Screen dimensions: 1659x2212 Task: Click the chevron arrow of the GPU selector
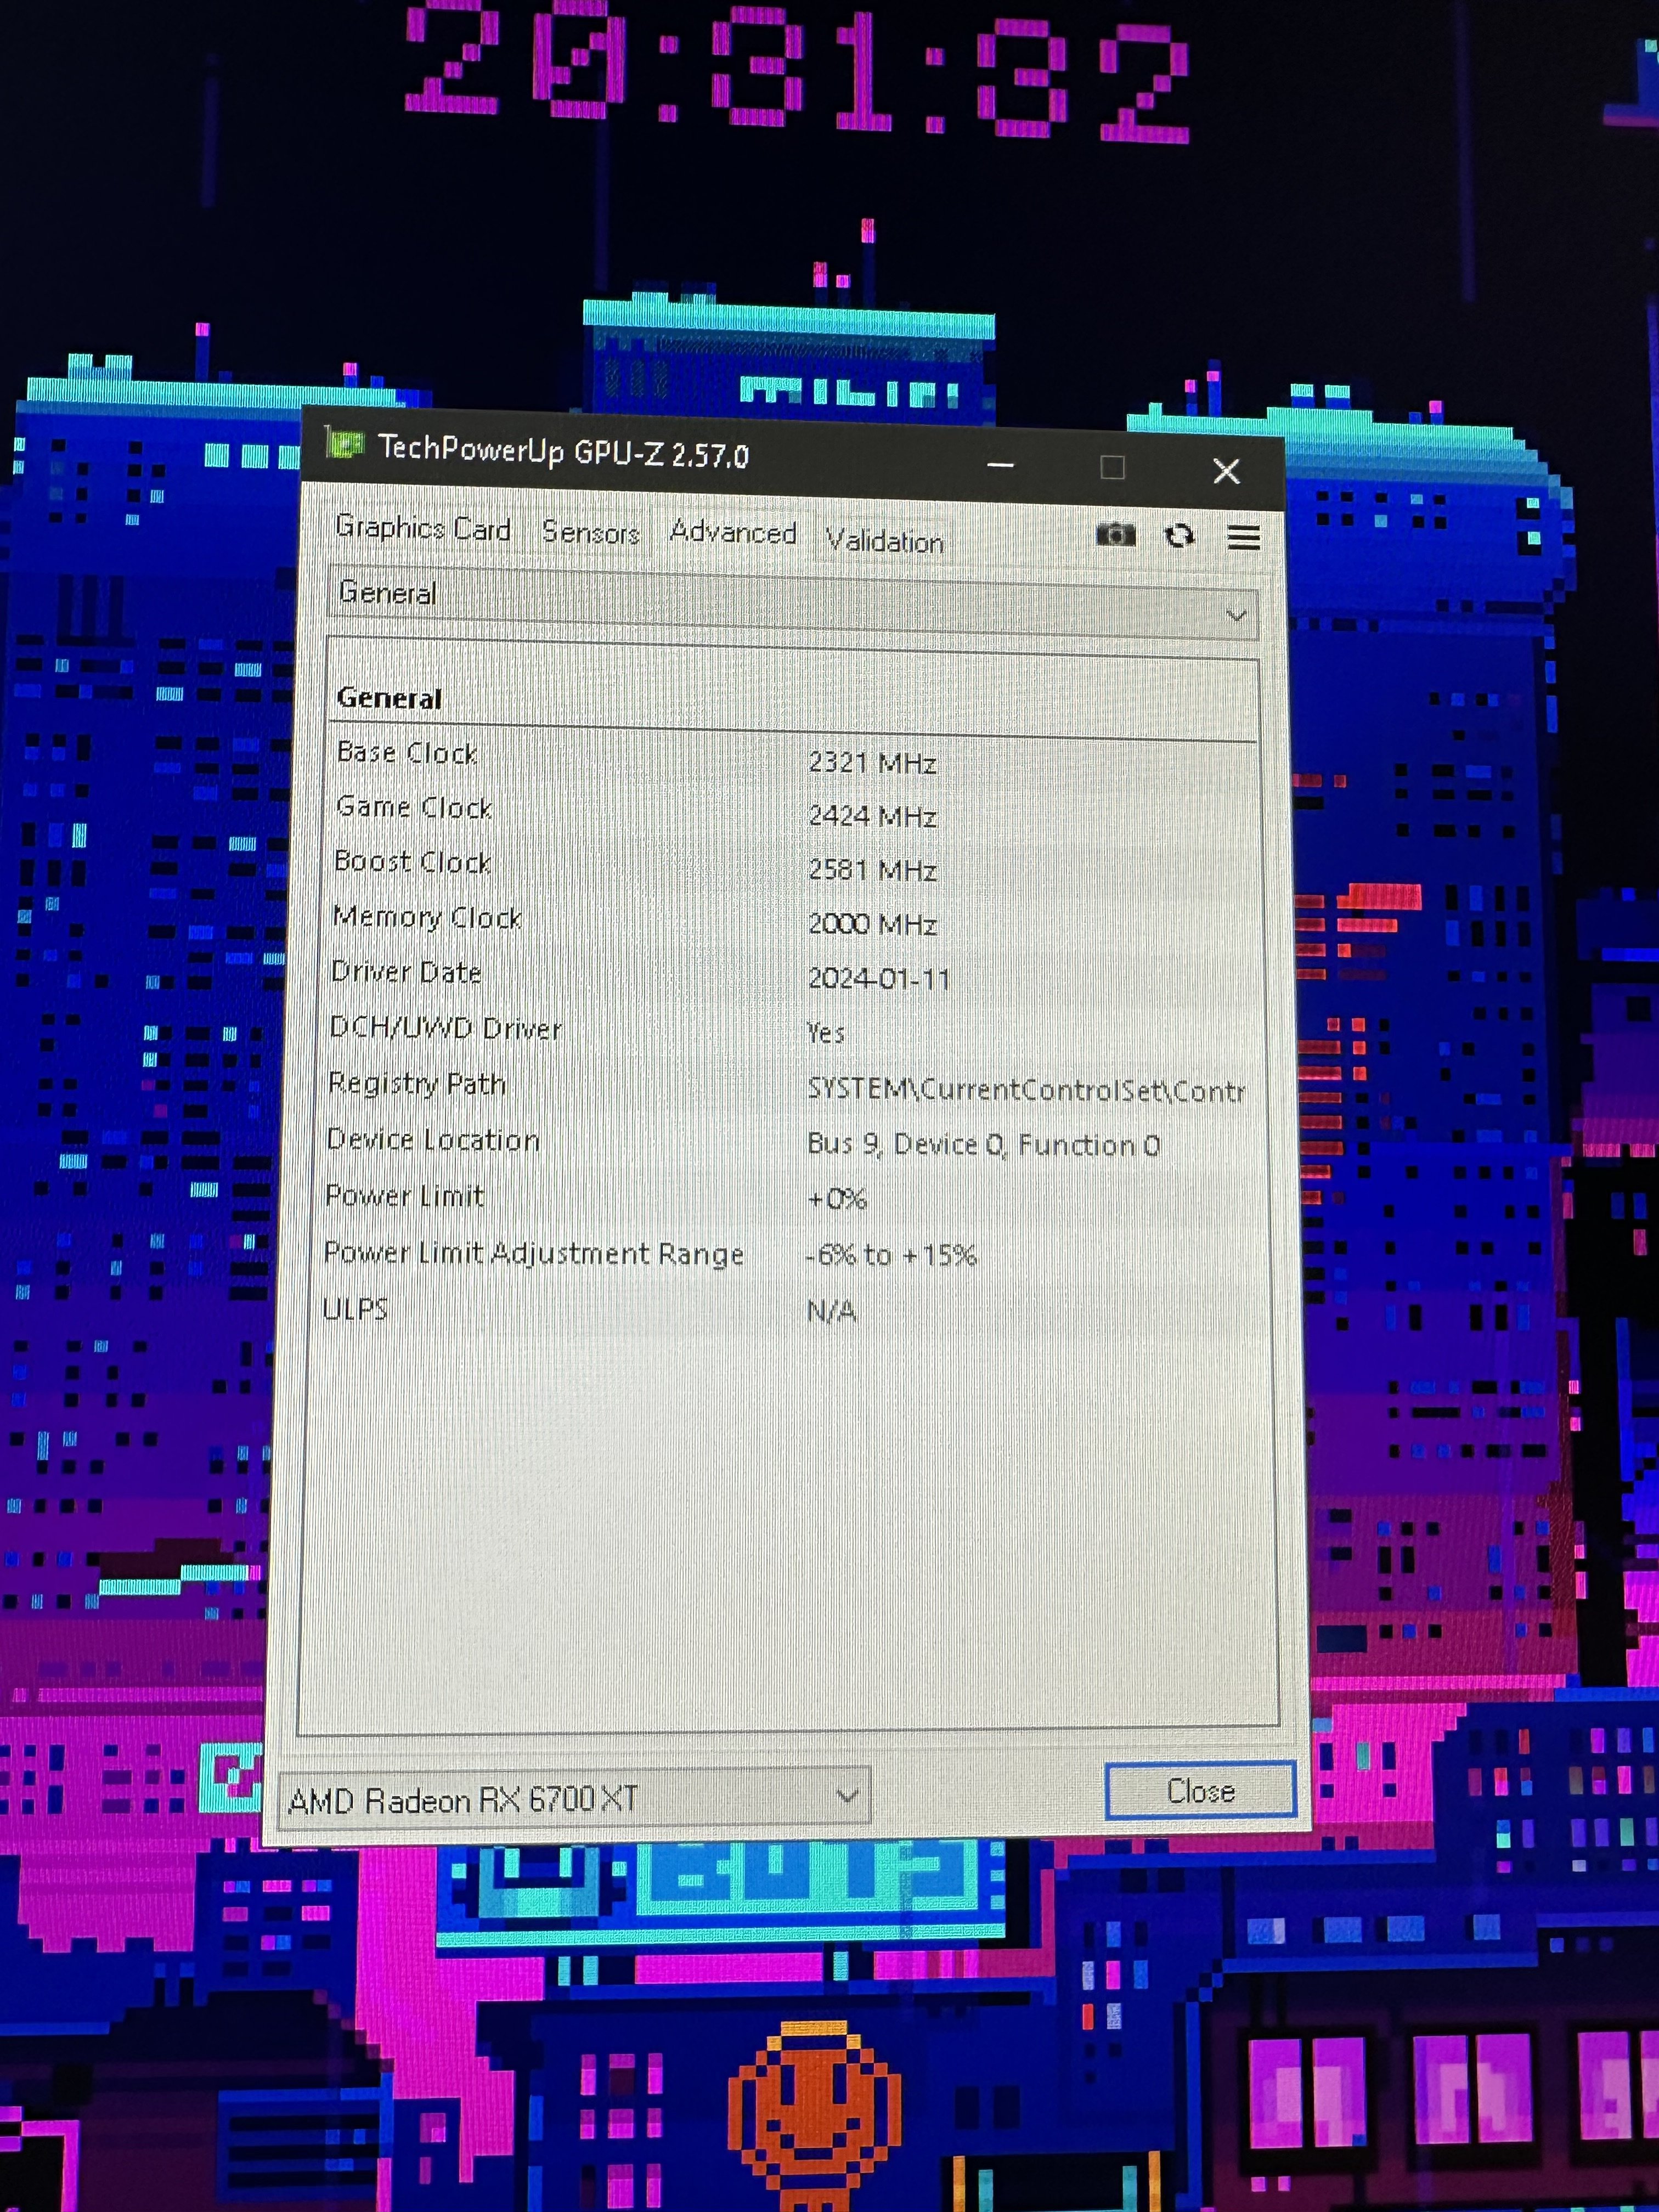click(846, 1796)
